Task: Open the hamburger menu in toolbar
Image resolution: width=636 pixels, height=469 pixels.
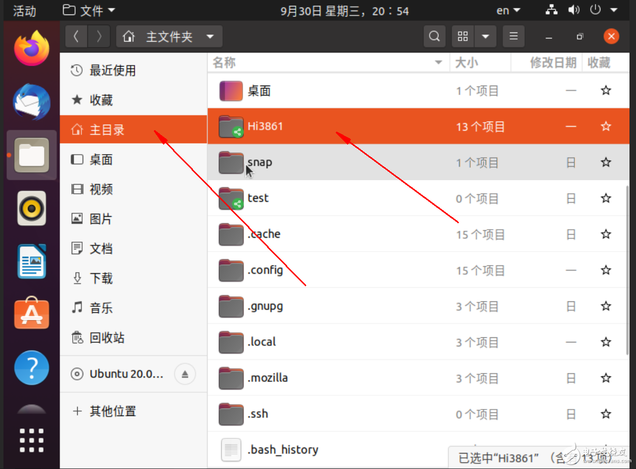Action: pos(513,37)
